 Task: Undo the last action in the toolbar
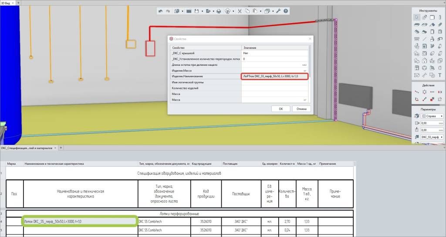(160, 11)
